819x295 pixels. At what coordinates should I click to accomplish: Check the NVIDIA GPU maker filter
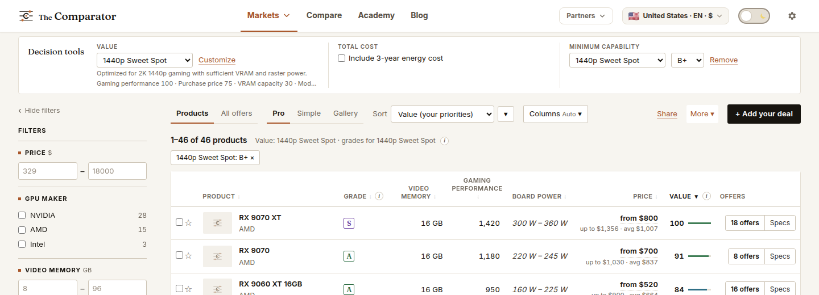click(x=22, y=216)
